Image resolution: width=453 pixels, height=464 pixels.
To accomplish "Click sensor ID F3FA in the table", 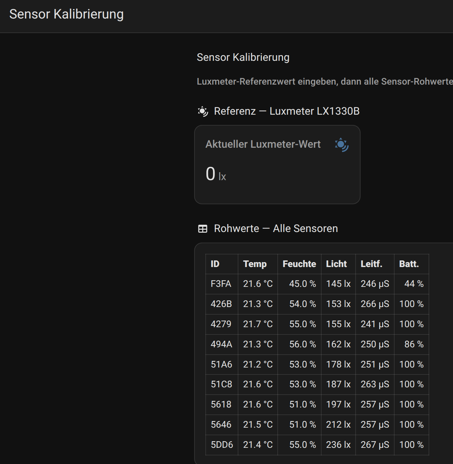I will click(221, 284).
